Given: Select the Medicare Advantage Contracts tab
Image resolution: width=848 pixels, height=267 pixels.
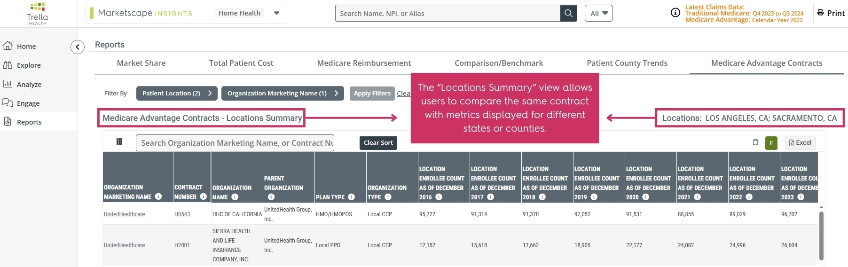Looking at the screenshot, I should (x=767, y=63).
